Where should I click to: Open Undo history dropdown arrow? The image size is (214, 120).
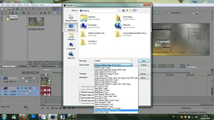point(42,9)
